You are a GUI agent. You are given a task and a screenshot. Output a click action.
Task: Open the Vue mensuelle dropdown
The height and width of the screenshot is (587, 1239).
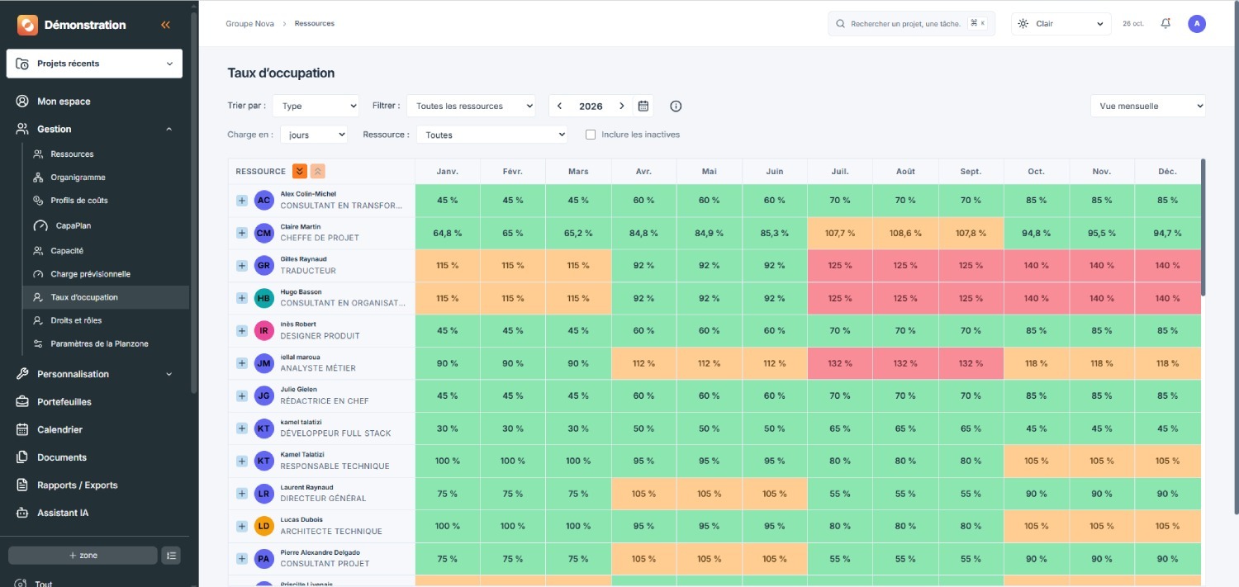pos(1147,106)
